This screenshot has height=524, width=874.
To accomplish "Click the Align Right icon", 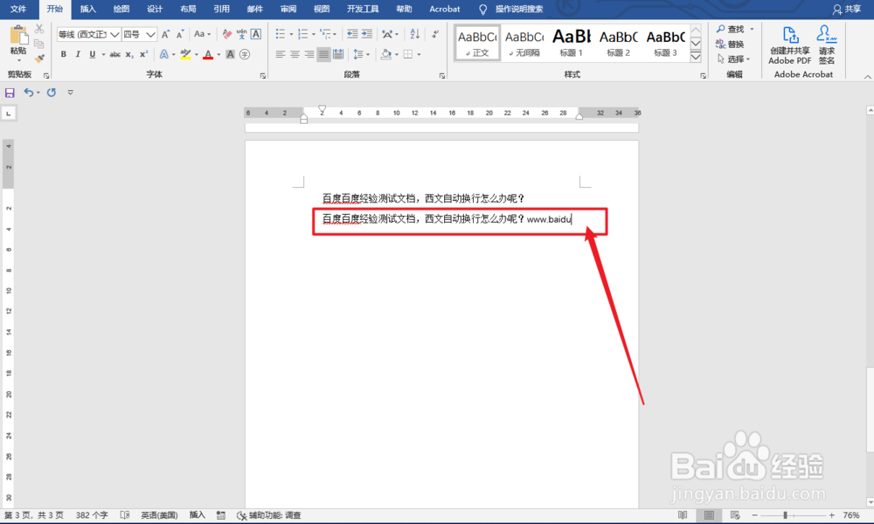I will click(309, 54).
